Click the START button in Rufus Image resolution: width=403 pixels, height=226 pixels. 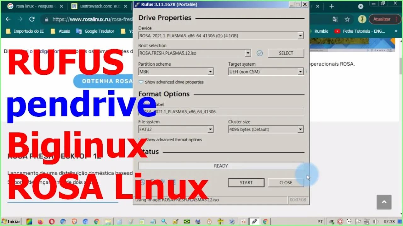(246, 182)
